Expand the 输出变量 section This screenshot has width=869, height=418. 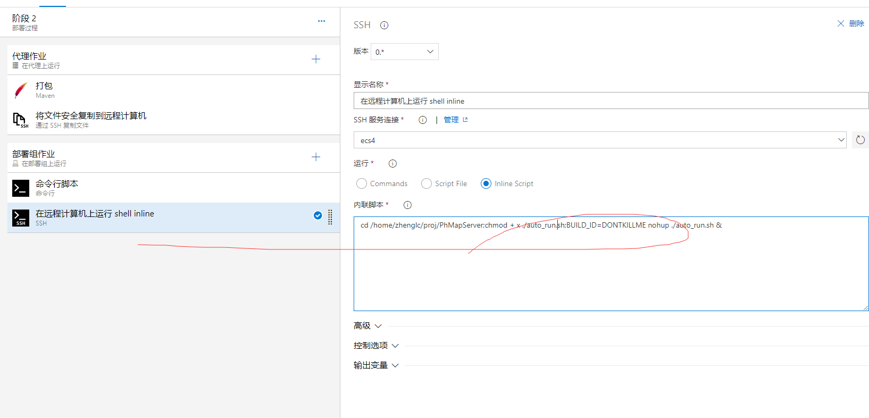(376, 365)
